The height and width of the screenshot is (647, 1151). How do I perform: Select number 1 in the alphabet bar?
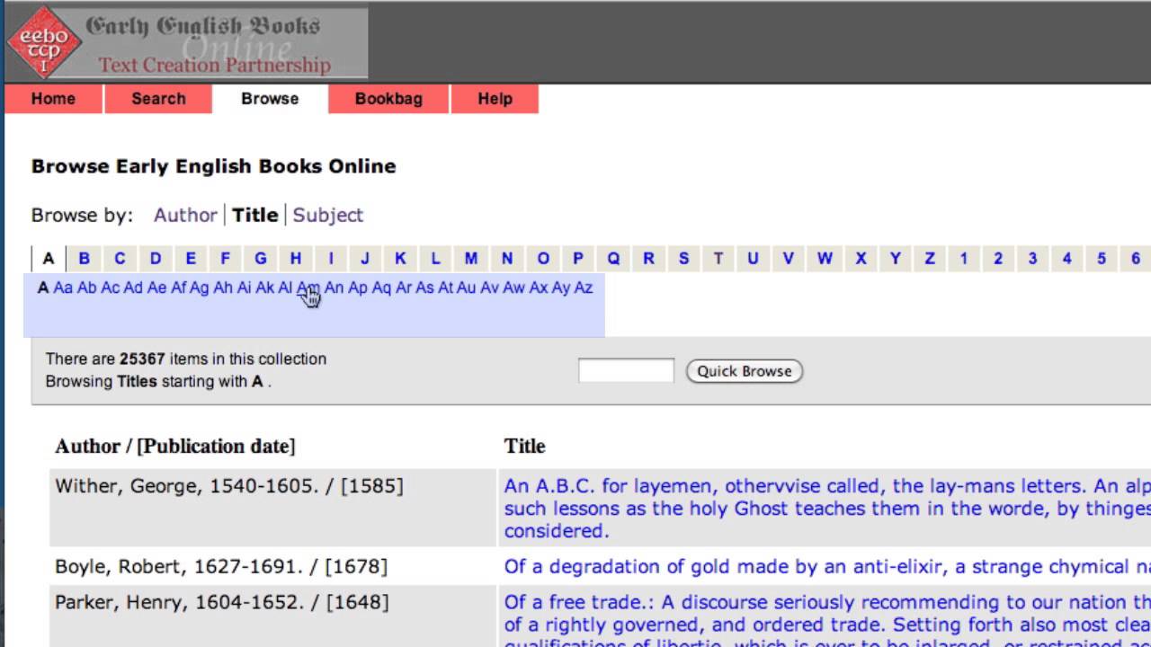[963, 259]
